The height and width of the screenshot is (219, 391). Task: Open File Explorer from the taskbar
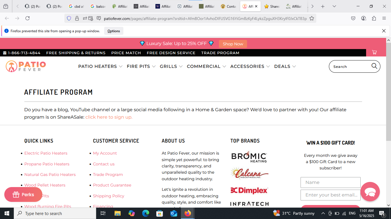click(117, 213)
